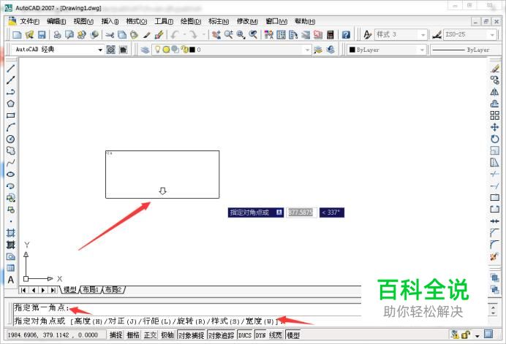506x344 pixels.
Task: Open the 样式 3 text style dropdown
Action: [x=423, y=34]
